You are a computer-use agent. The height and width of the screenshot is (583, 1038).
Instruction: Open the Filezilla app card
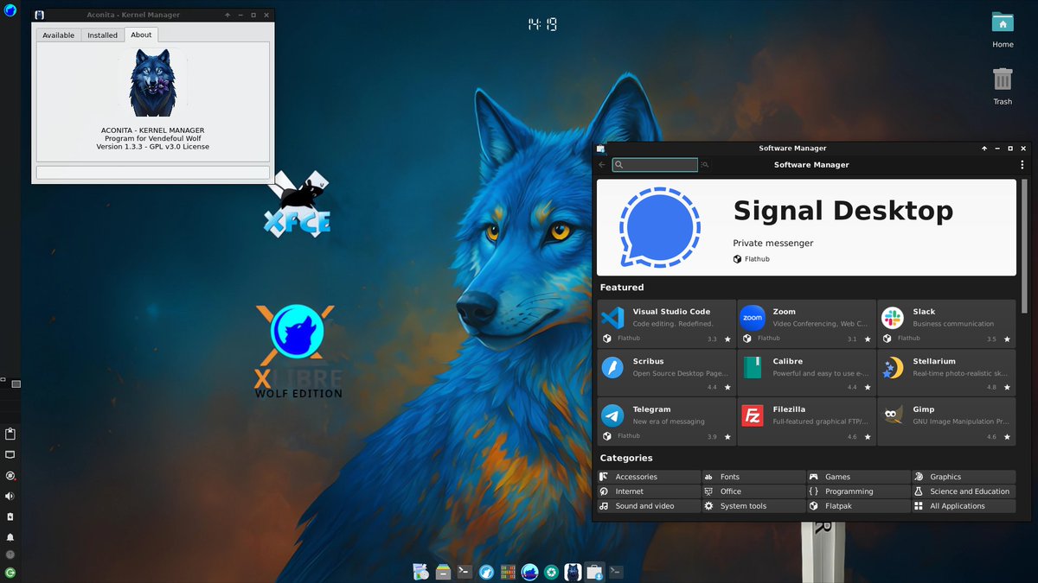(806, 422)
